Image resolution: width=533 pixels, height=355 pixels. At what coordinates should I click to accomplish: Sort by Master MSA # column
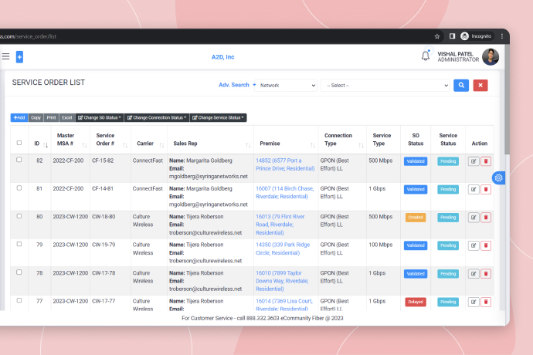(85, 145)
